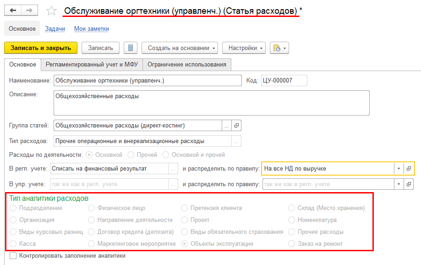421x265 pixels.
Task: Switch to Ограничение использования tab
Action: tap(186, 65)
